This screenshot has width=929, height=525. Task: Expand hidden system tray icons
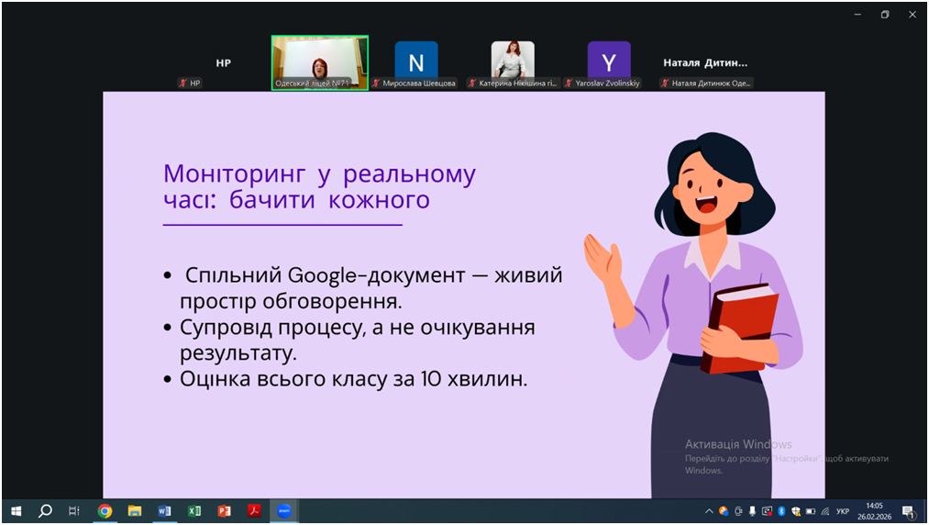(x=709, y=511)
